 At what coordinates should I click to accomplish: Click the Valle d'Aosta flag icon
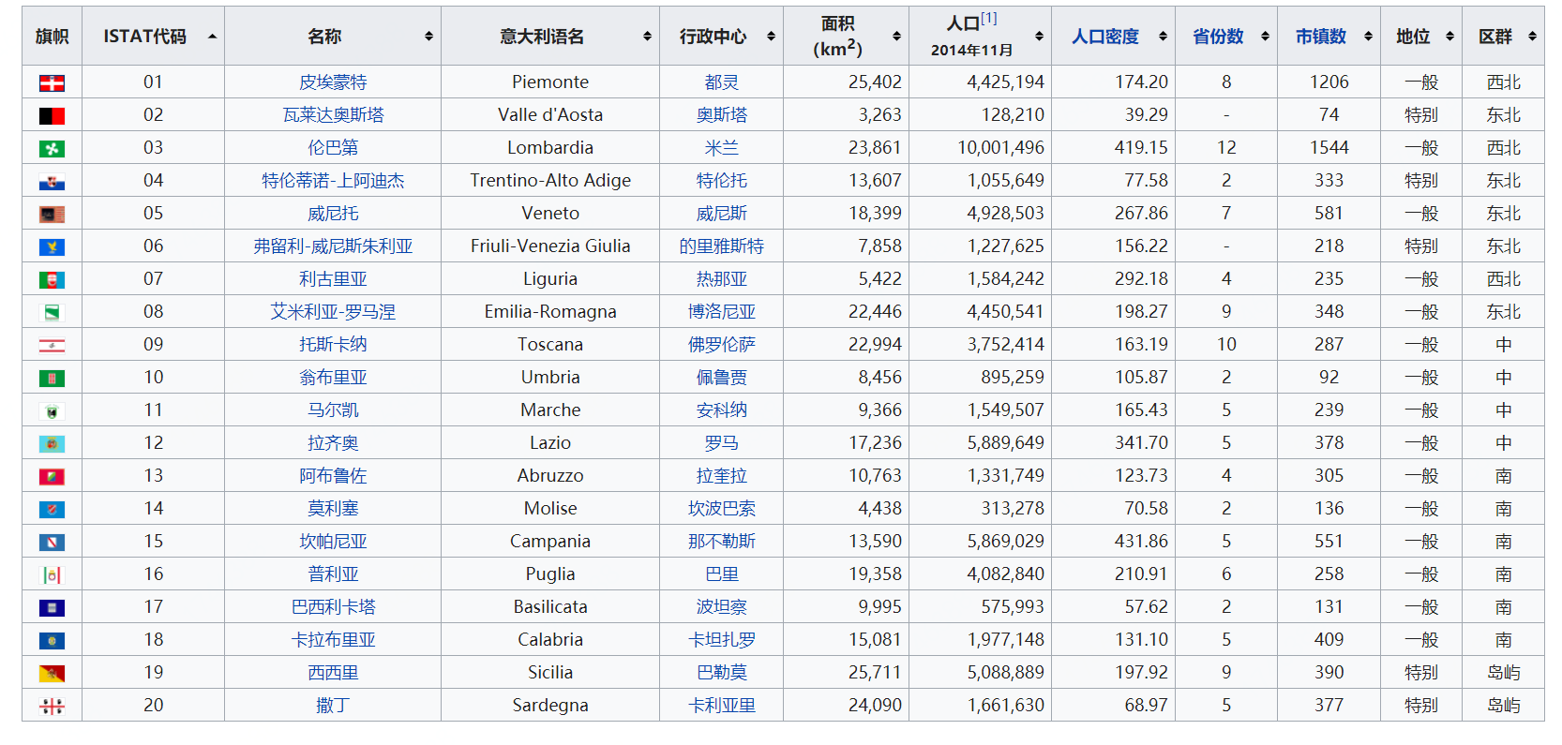(52, 116)
